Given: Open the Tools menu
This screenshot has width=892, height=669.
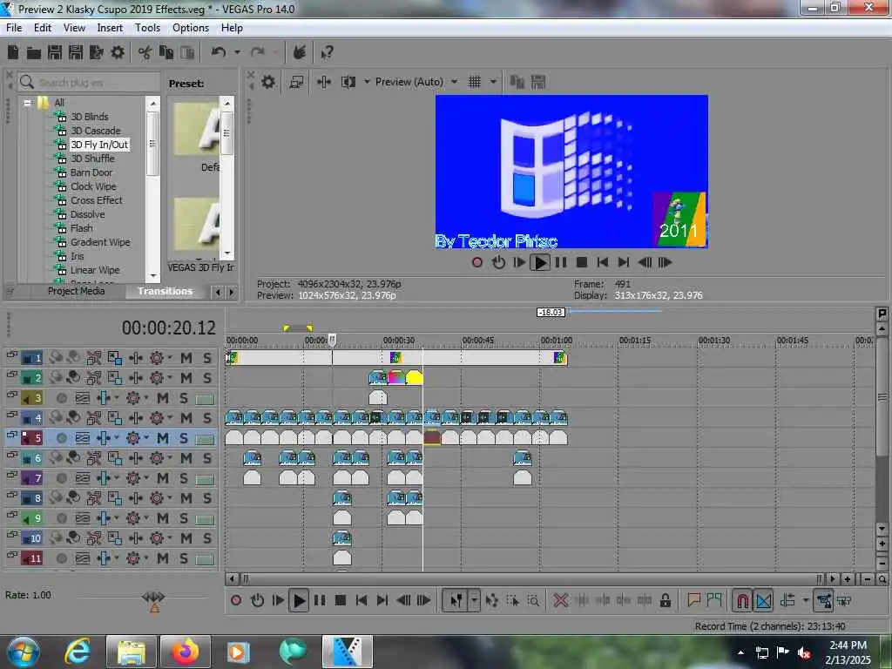Looking at the screenshot, I should coord(147,28).
